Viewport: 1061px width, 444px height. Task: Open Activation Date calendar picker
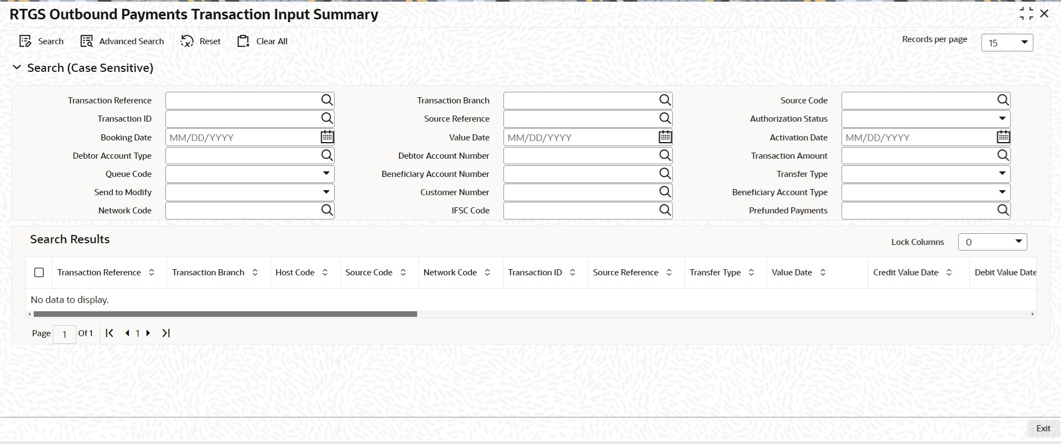(x=1003, y=137)
